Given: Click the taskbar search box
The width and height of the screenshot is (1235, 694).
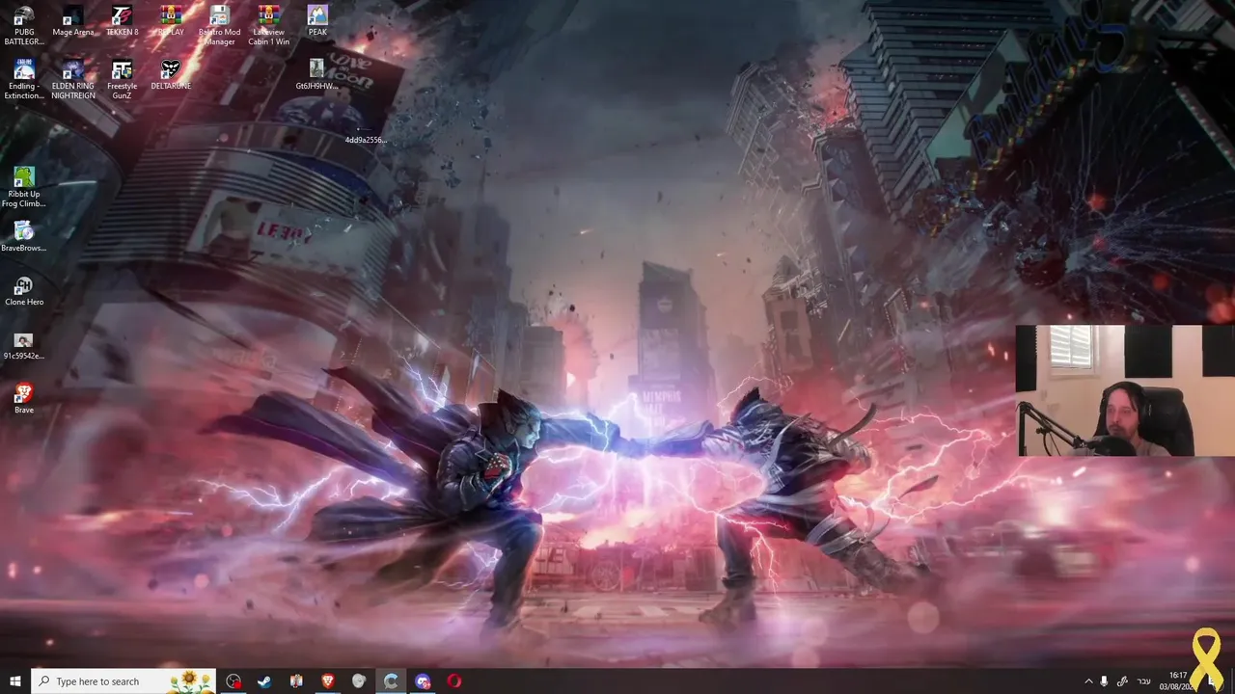Looking at the screenshot, I should click(x=123, y=681).
